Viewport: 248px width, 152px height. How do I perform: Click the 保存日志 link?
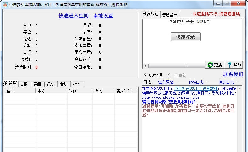(x=196, y=82)
